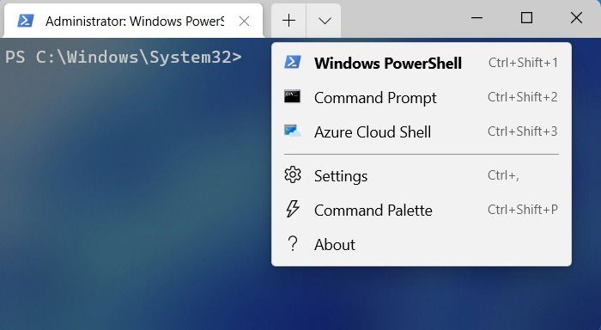This screenshot has height=330, width=601.
Task: Launch Azure Cloud Shell from the menu
Action: [422, 132]
